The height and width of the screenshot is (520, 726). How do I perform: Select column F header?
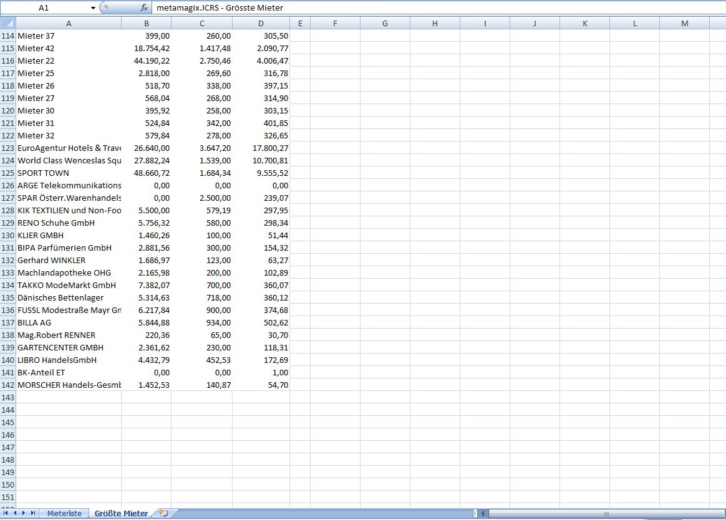pos(335,23)
